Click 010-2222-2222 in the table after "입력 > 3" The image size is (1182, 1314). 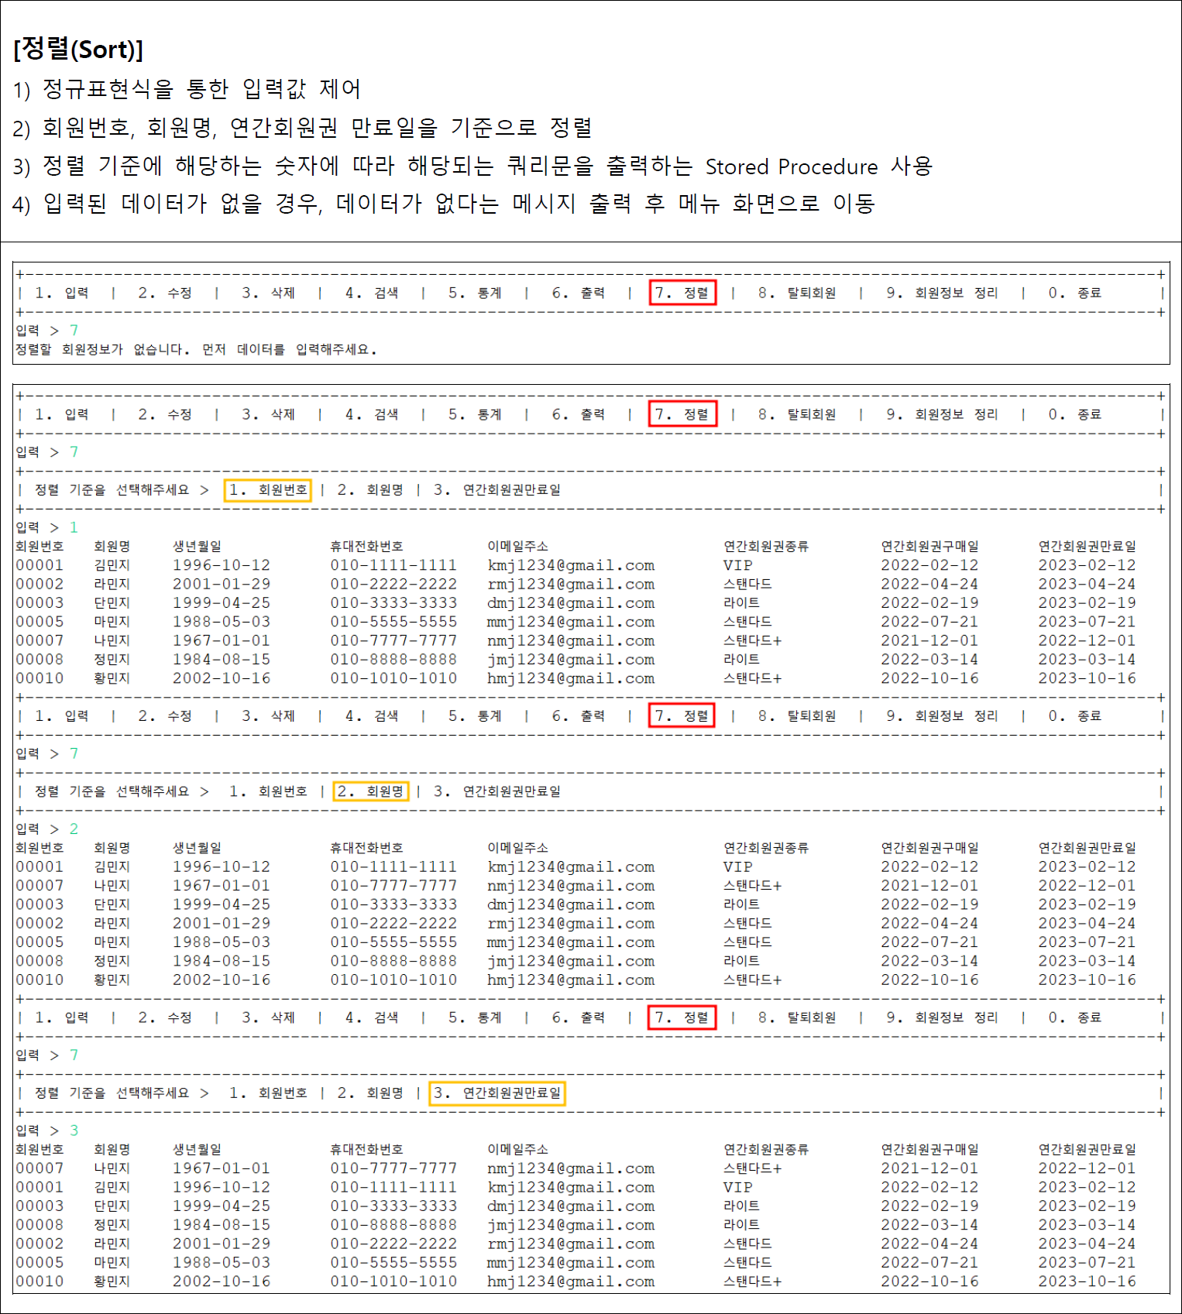point(393,1244)
